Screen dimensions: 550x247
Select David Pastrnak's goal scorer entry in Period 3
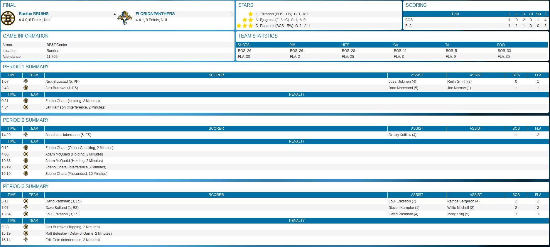[63, 201]
